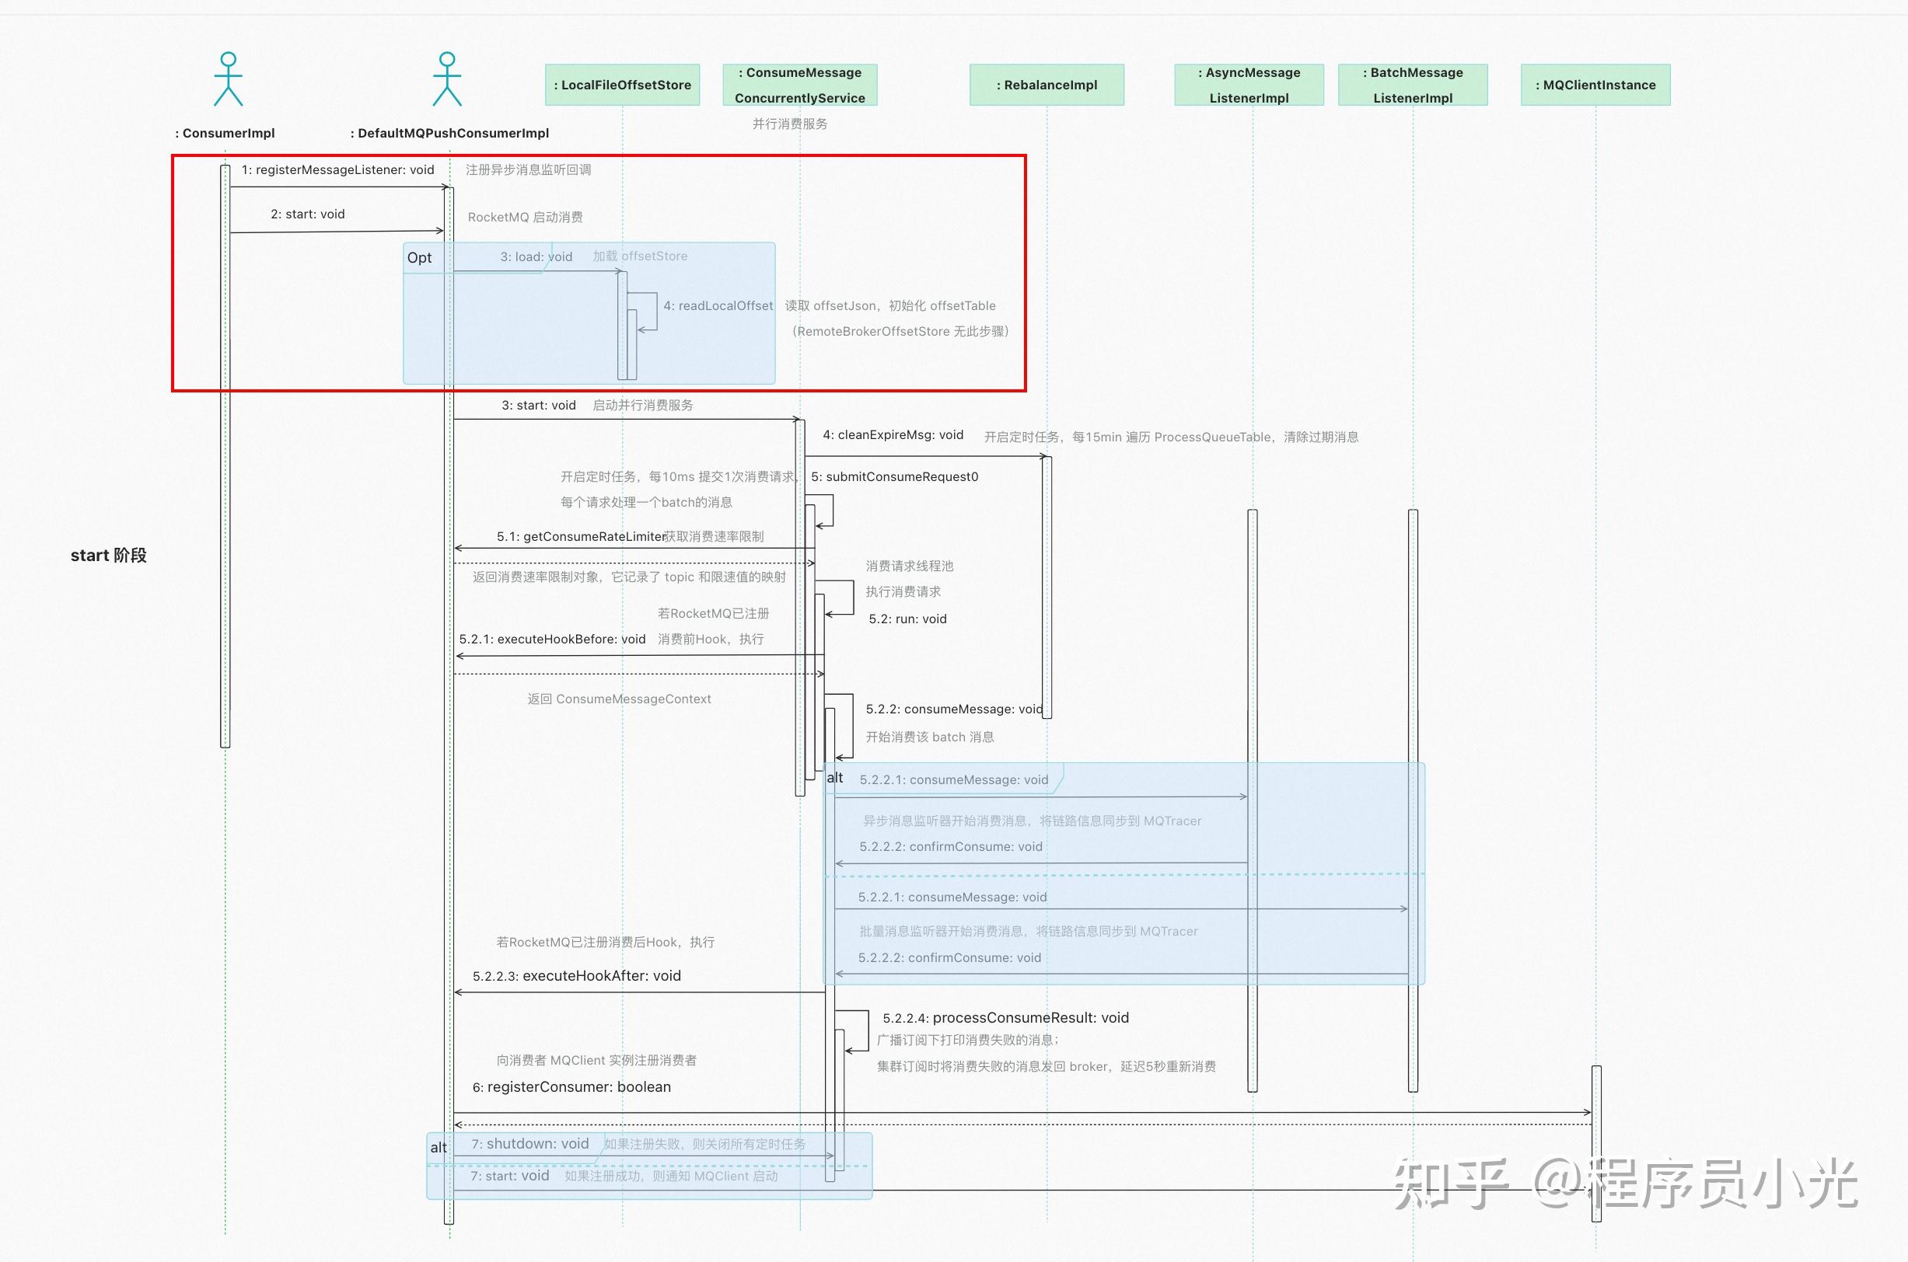Screen dimensions: 1908x1262
Task: Click the 6: registerConsumer boolean label
Action: 571,1086
